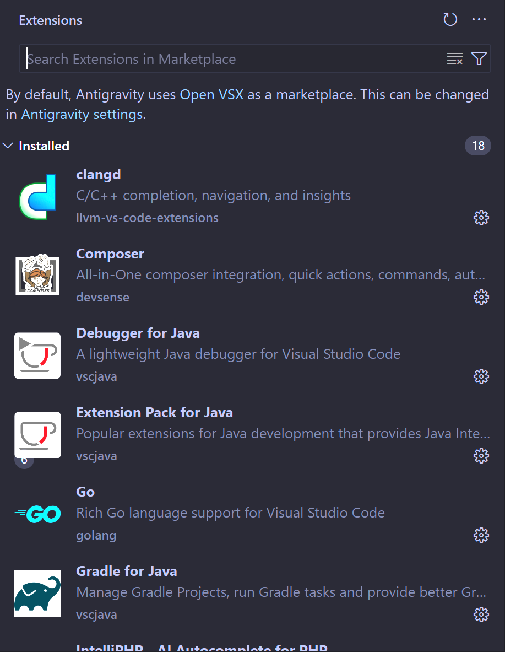Click the refresh extensions icon
This screenshot has width=505, height=652.
click(450, 20)
